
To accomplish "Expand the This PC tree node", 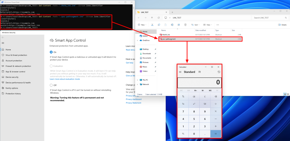I will click(137, 80).
